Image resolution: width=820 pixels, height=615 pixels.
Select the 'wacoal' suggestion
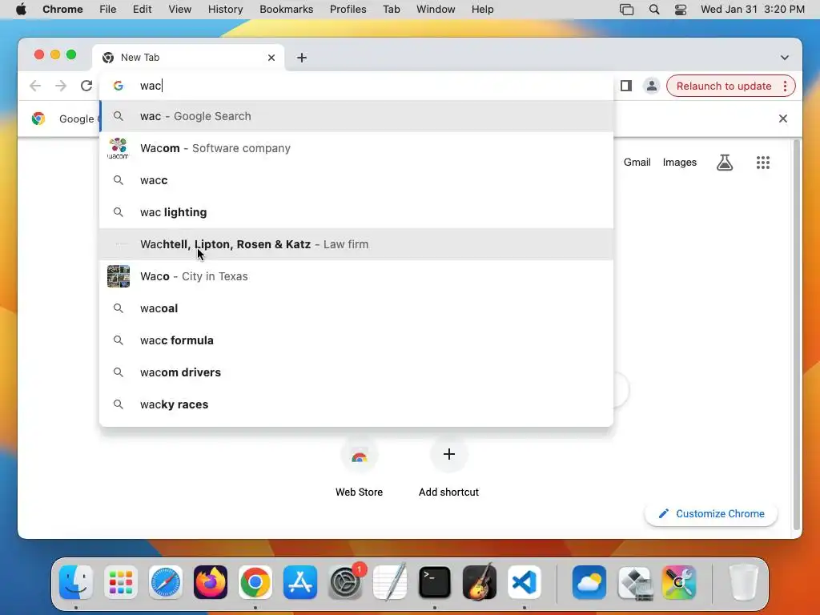click(356, 308)
